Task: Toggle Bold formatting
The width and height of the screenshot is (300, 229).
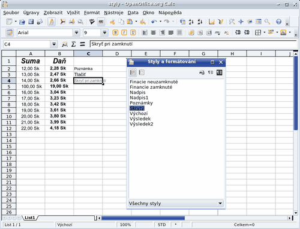Action: tap(115, 32)
